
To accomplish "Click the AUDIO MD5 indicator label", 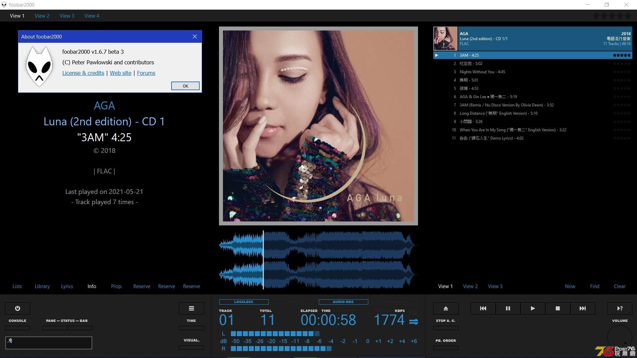I will click(343, 302).
